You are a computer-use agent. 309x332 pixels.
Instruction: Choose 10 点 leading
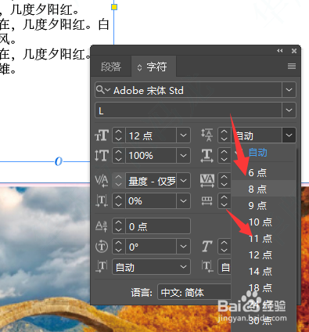[264, 222]
